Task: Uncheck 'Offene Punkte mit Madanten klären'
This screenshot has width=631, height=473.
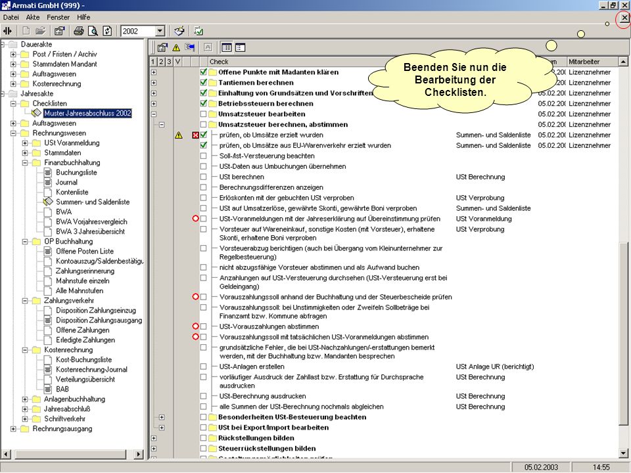Action: point(203,72)
